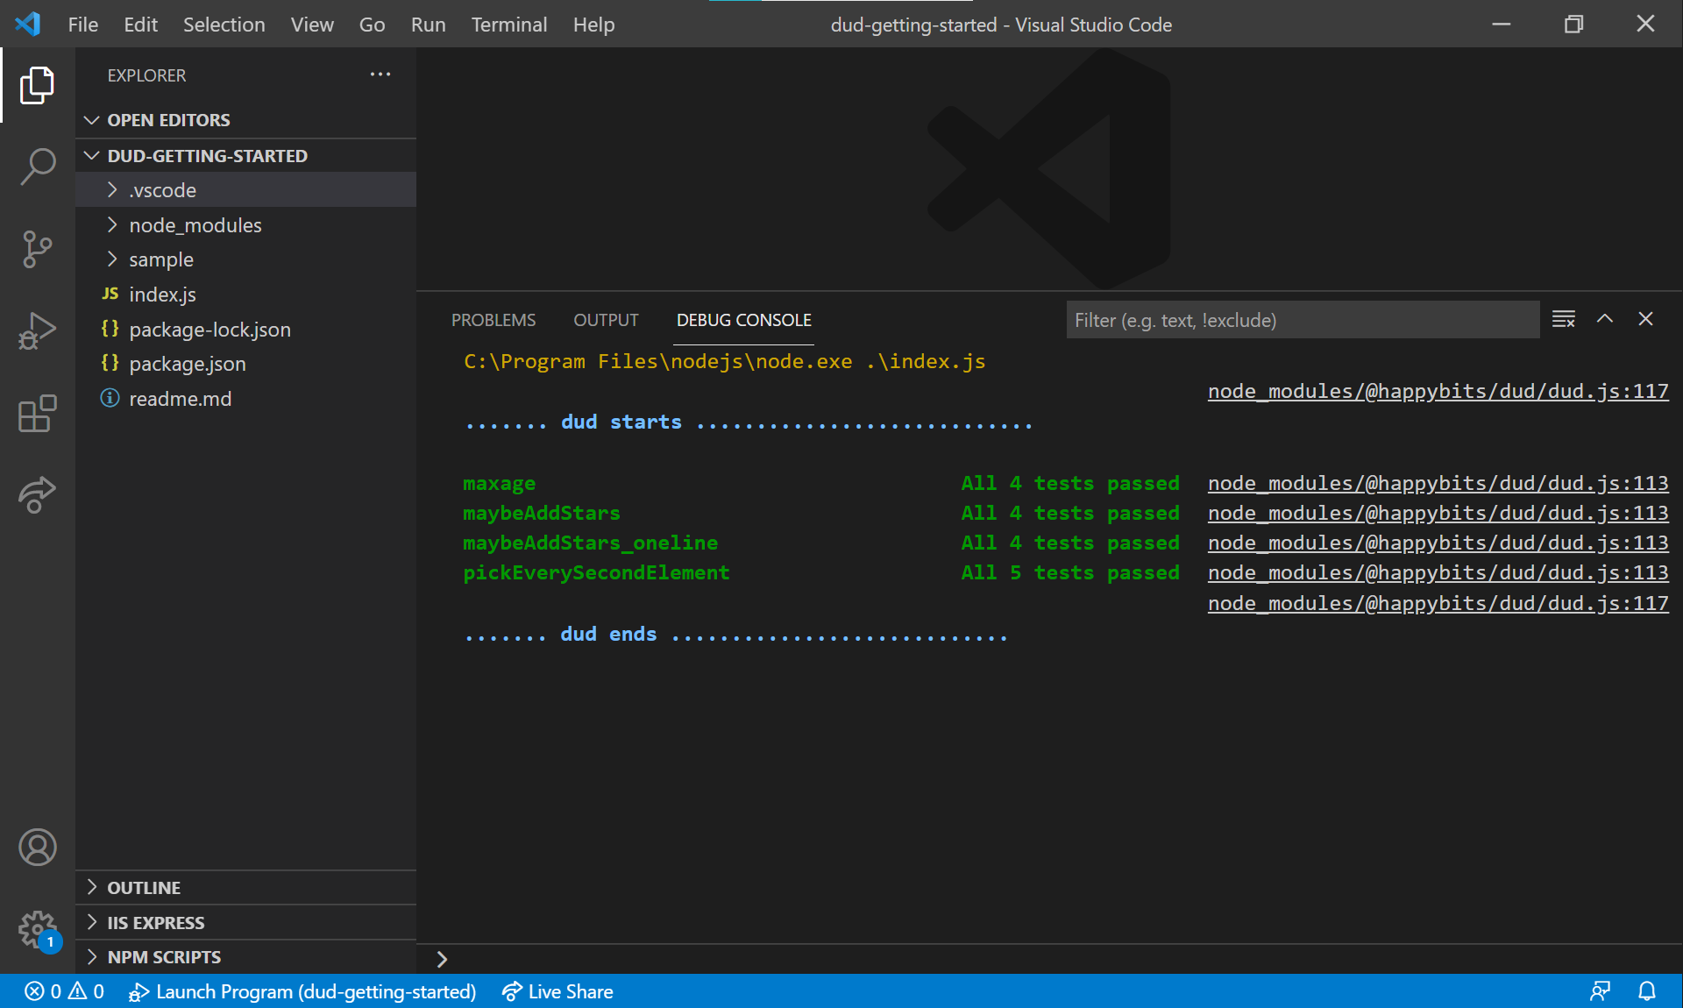Open the Source Control view

pos(37,250)
